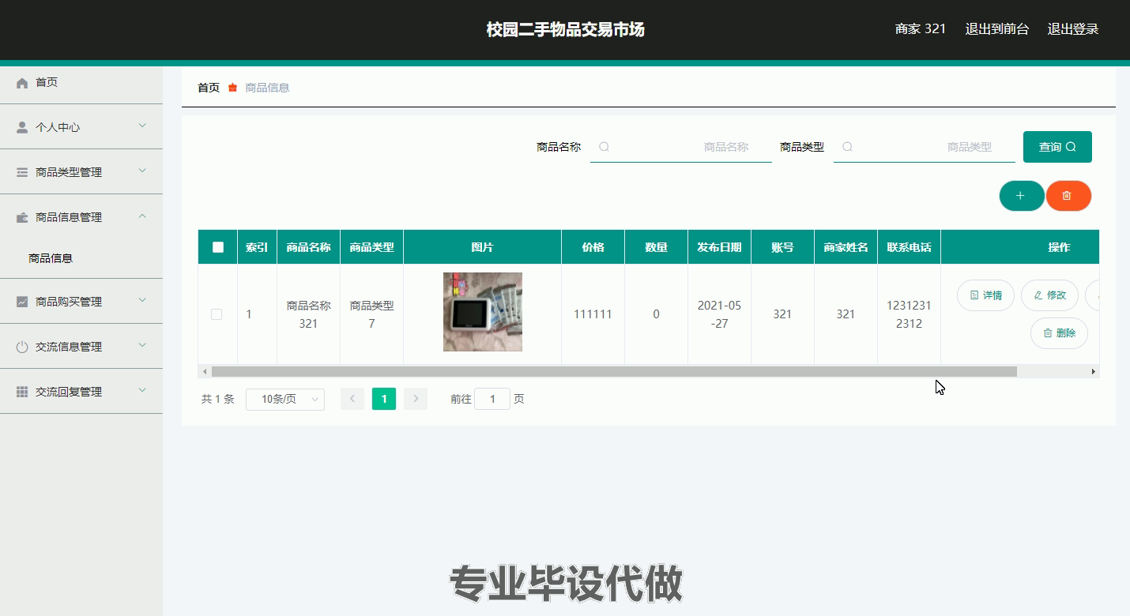Click the product image thumbnail
Screen dimensions: 1130x616
[483, 312]
